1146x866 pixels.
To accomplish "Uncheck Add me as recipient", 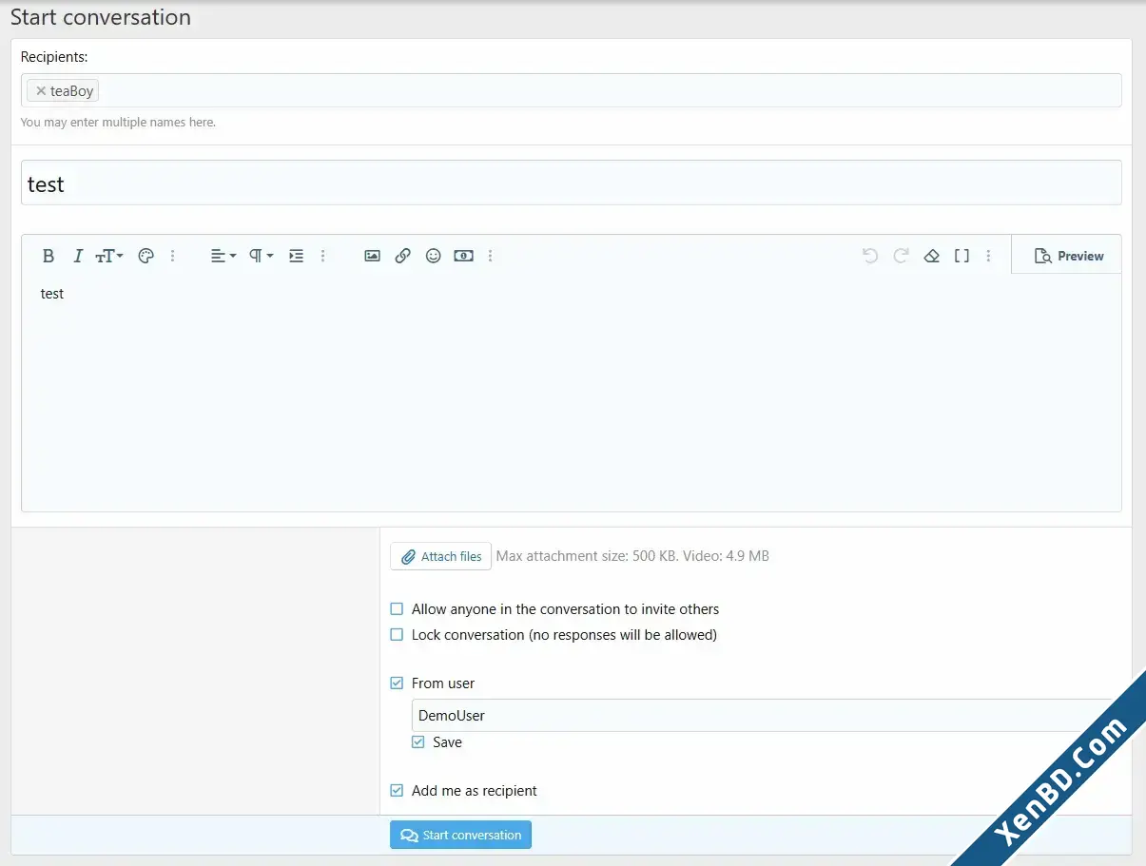I will pyautogui.click(x=398, y=791).
